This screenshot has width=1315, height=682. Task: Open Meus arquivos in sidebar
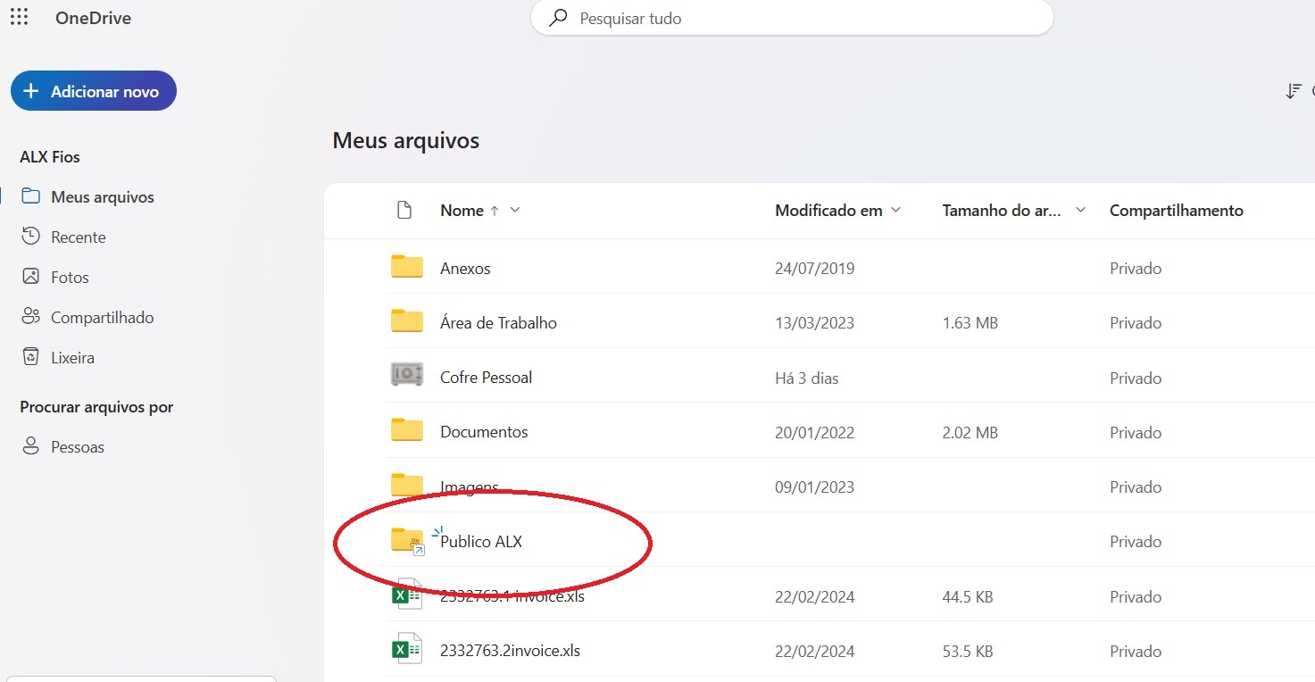click(x=103, y=197)
